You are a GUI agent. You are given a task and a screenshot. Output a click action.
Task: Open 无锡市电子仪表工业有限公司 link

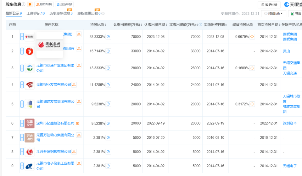55,166
